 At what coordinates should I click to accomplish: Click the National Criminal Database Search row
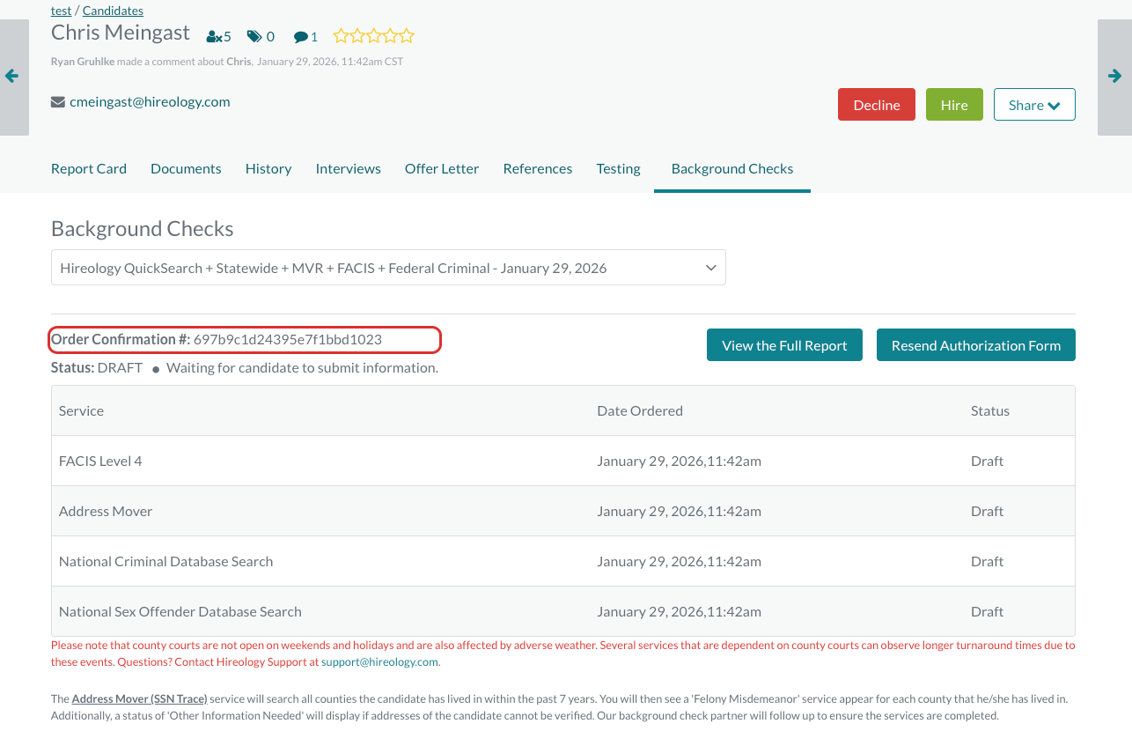click(563, 561)
